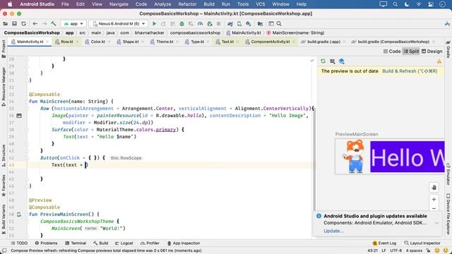Open the Navigate menu
The width and height of the screenshot is (452, 254).
click(x=119, y=4)
